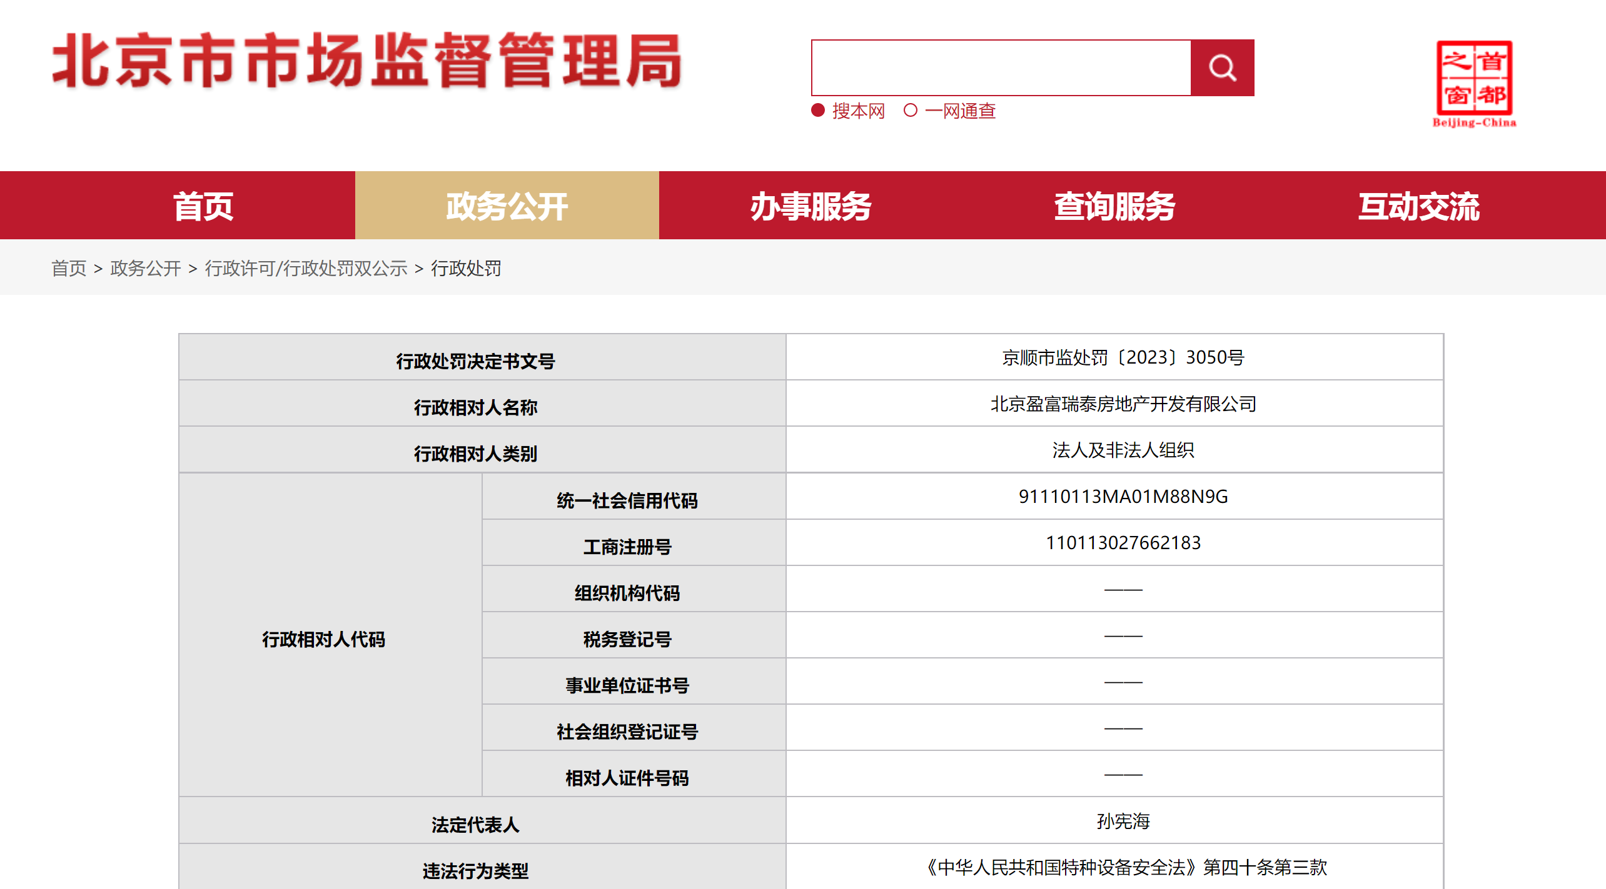1606x889 pixels.
Task: Click the company name 北京盈富瑞泰房地产开发有限公司
Action: point(1123,404)
